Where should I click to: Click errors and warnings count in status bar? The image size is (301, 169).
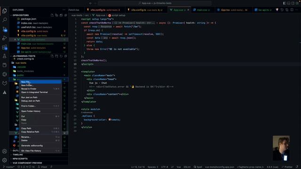click(26, 167)
